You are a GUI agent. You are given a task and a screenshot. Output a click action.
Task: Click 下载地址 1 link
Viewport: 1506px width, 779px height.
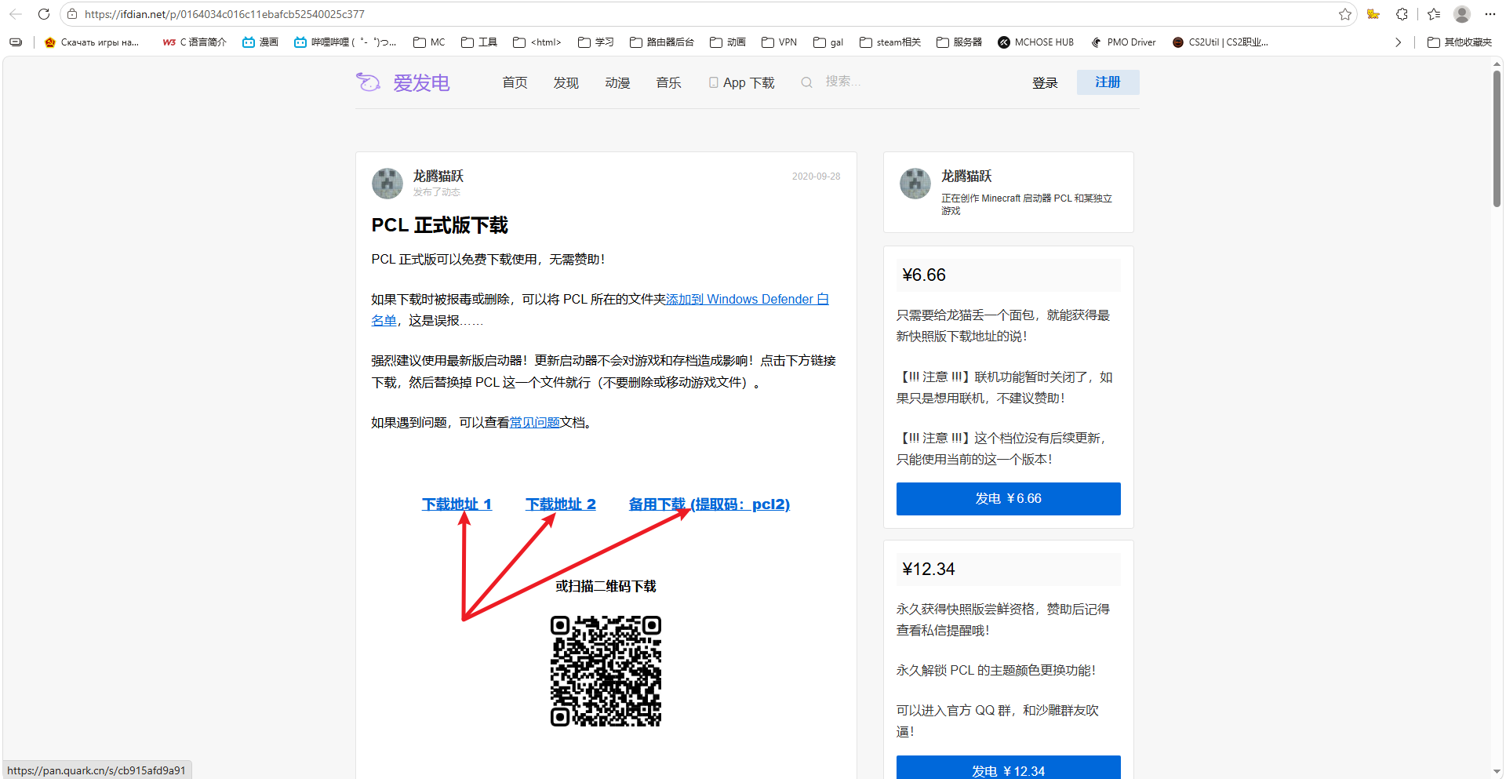click(457, 504)
